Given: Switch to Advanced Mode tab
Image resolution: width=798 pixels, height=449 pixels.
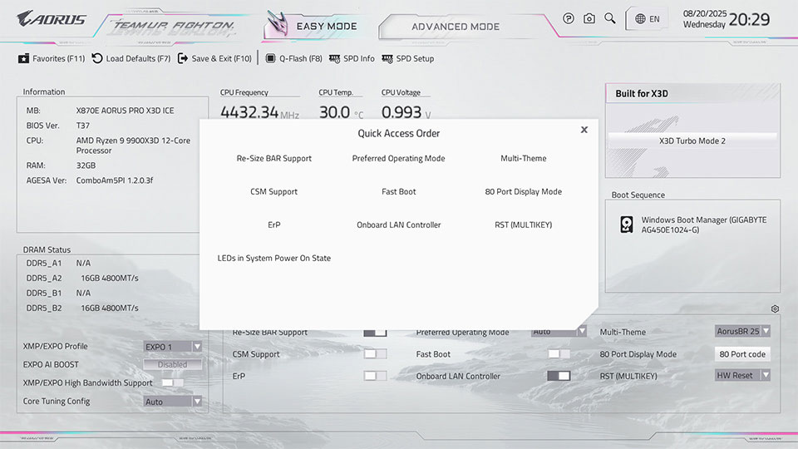Looking at the screenshot, I should (456, 27).
